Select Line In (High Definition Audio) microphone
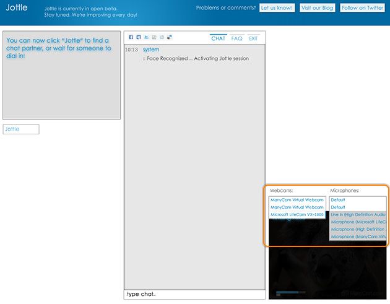Screen dimensions: 390x304 pyautogui.click(x=358, y=214)
